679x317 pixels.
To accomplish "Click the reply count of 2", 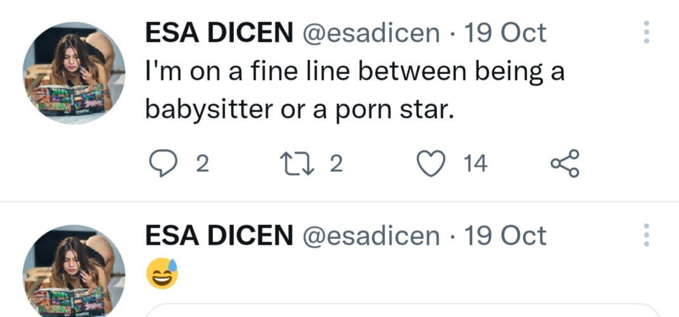I will point(202,164).
